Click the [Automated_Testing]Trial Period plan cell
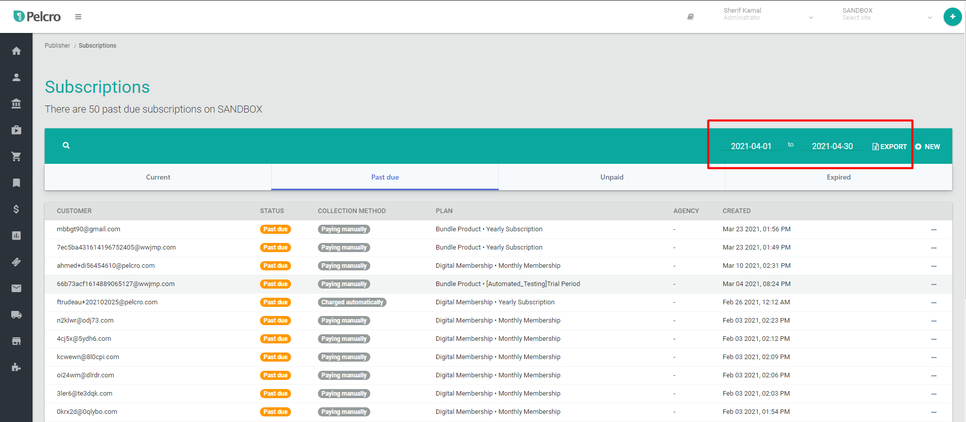The height and width of the screenshot is (422, 966). [508, 284]
